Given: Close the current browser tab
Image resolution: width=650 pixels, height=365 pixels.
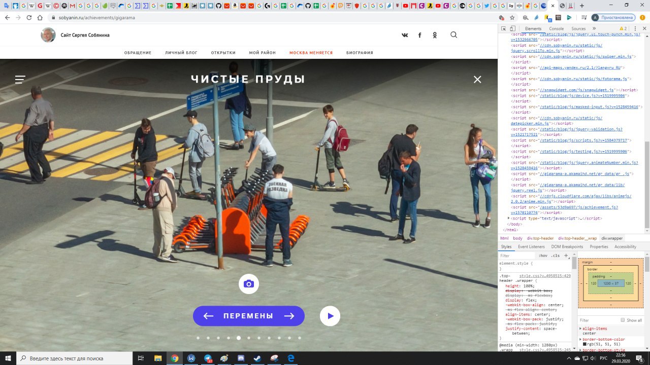Looking at the screenshot, I should click(x=552, y=6).
